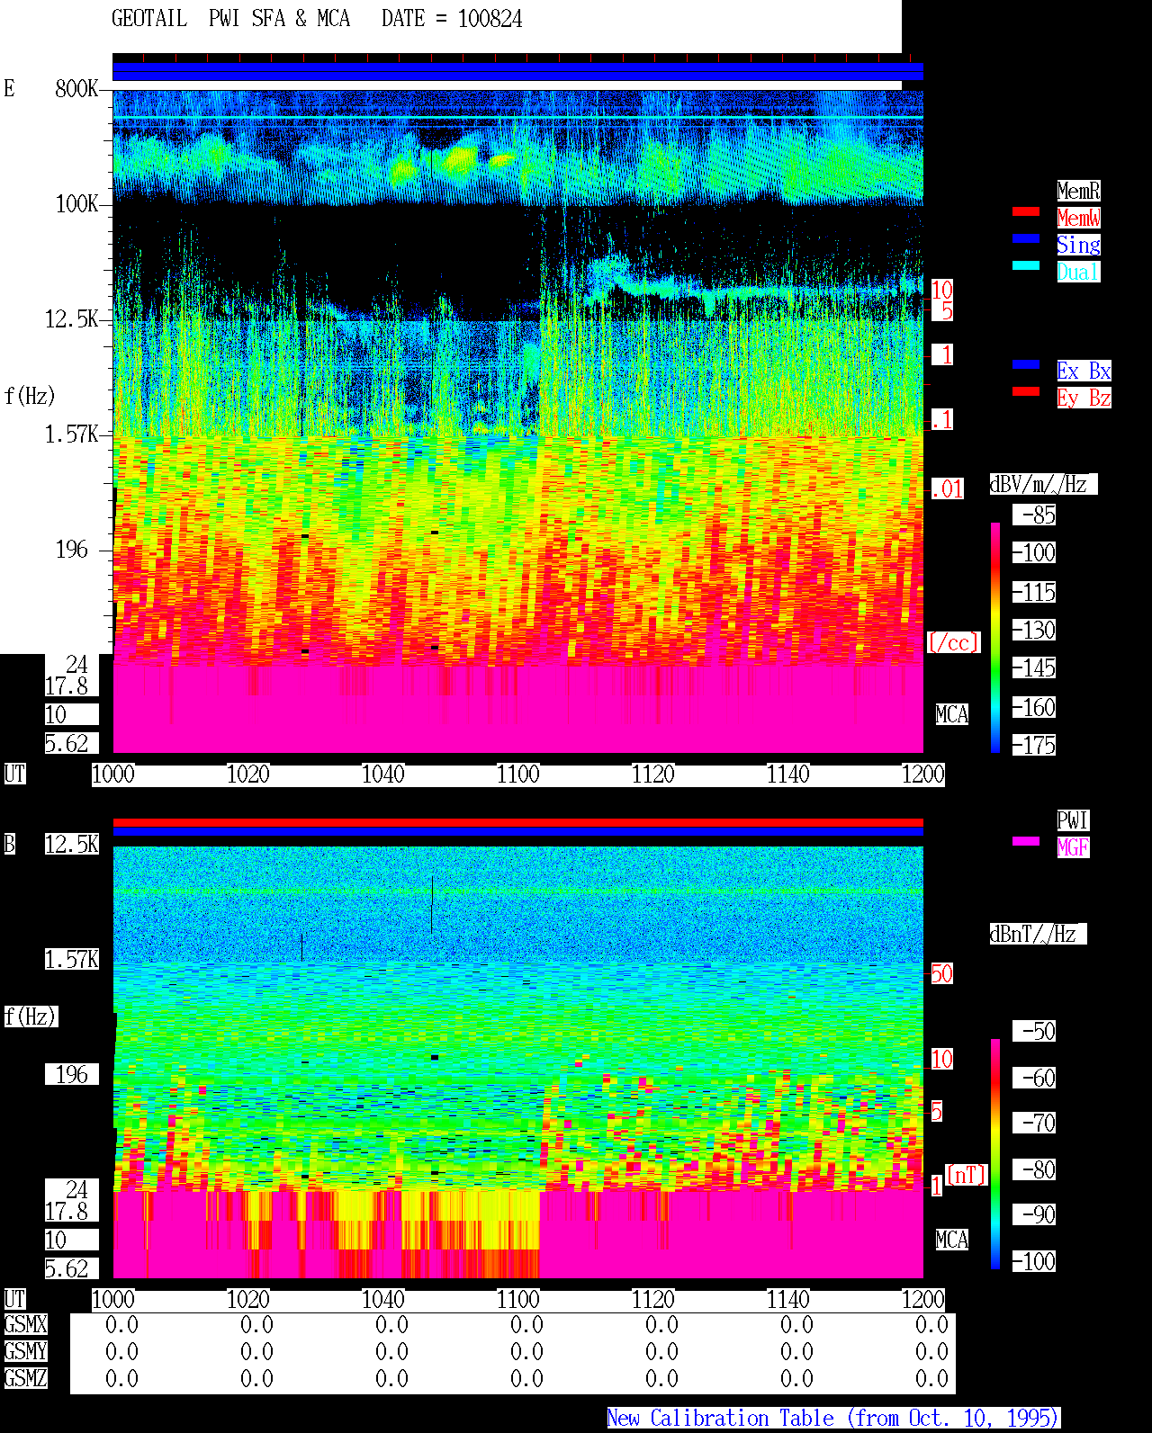Click the dBnT/√Hz unit label

pyautogui.click(x=1038, y=934)
